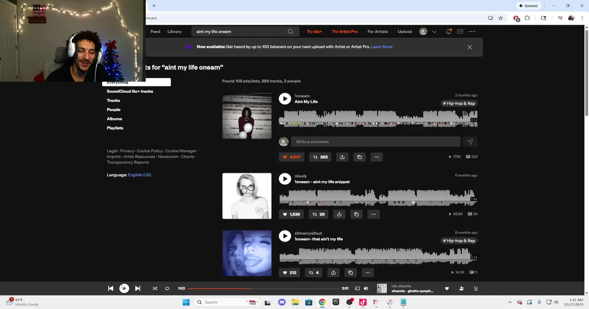
Task: Open the next up queue
Action: click(476, 288)
